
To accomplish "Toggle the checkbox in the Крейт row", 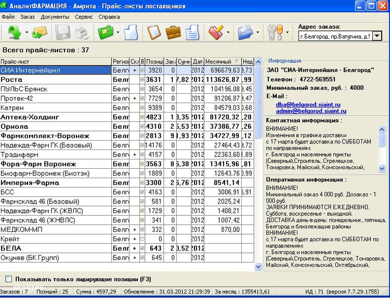I will [x=142, y=239].
